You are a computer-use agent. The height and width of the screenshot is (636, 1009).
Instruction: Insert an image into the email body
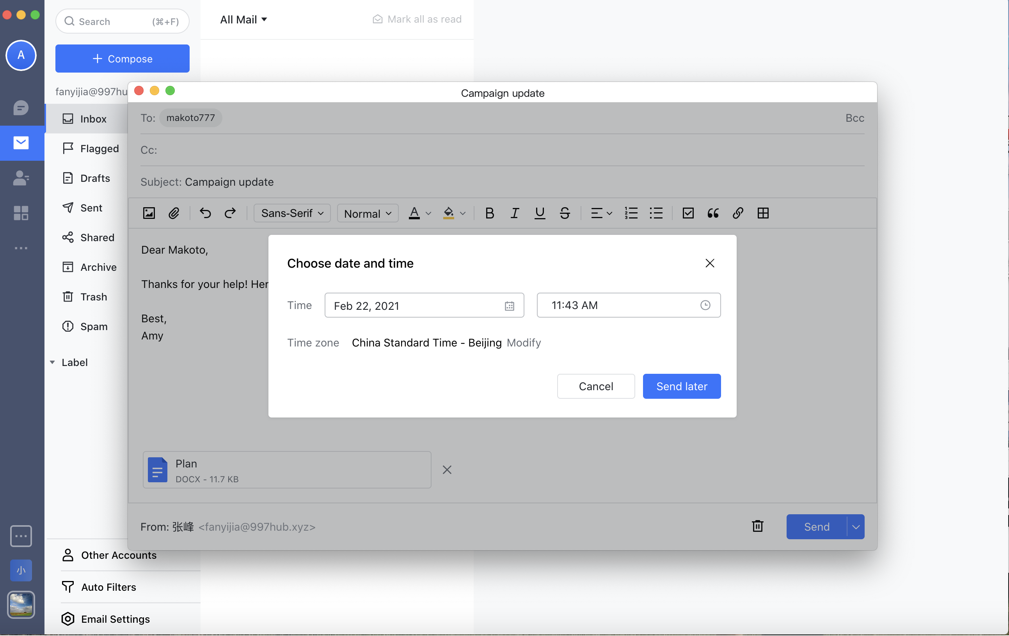(x=149, y=213)
